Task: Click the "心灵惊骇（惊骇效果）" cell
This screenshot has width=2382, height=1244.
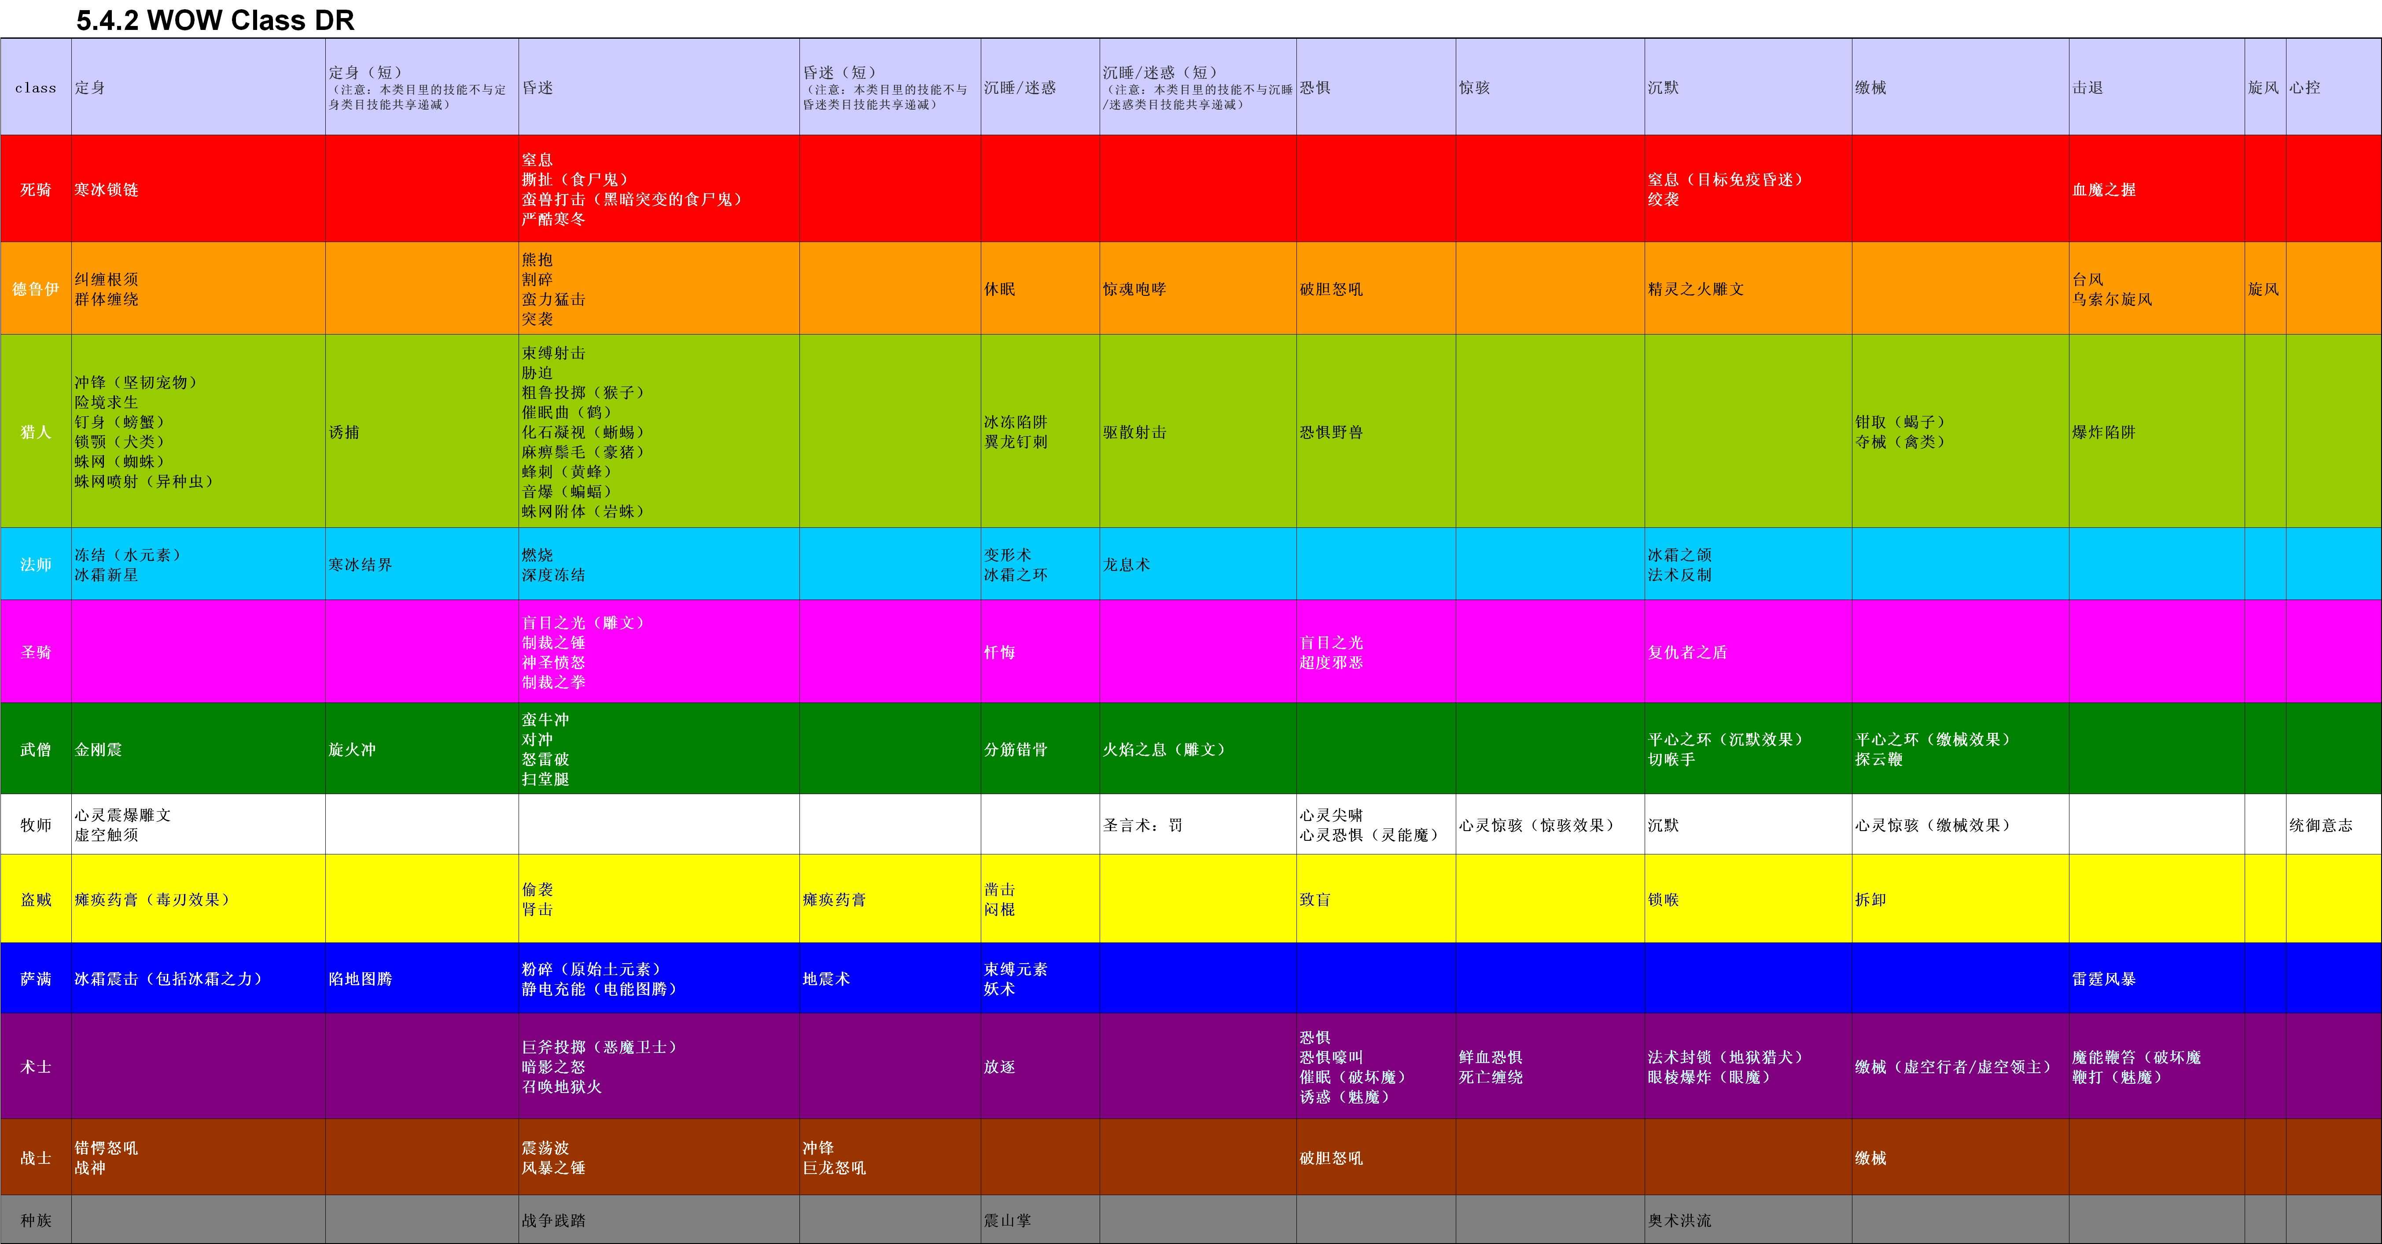Action: pos(1551,824)
